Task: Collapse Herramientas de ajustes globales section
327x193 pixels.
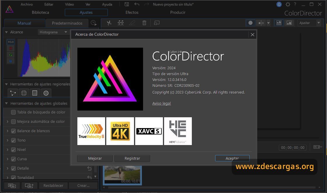Action: [x=6, y=104]
